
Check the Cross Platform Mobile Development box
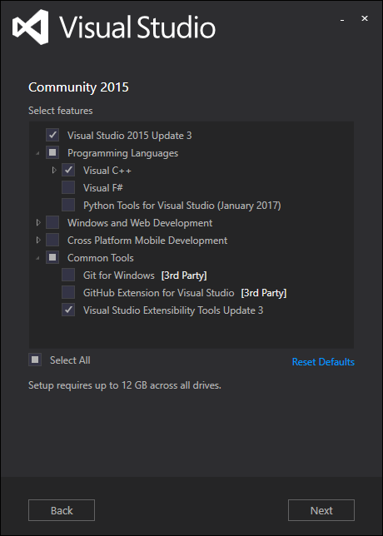tap(52, 240)
